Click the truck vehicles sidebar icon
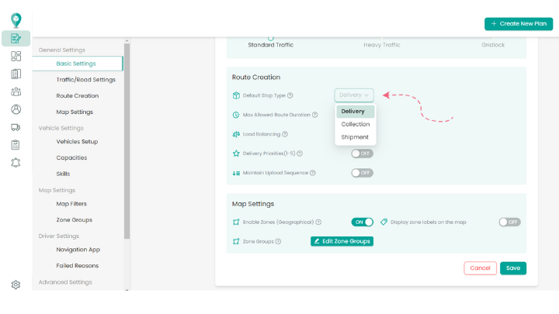Image resolution: width=559 pixels, height=314 pixels. point(16,127)
